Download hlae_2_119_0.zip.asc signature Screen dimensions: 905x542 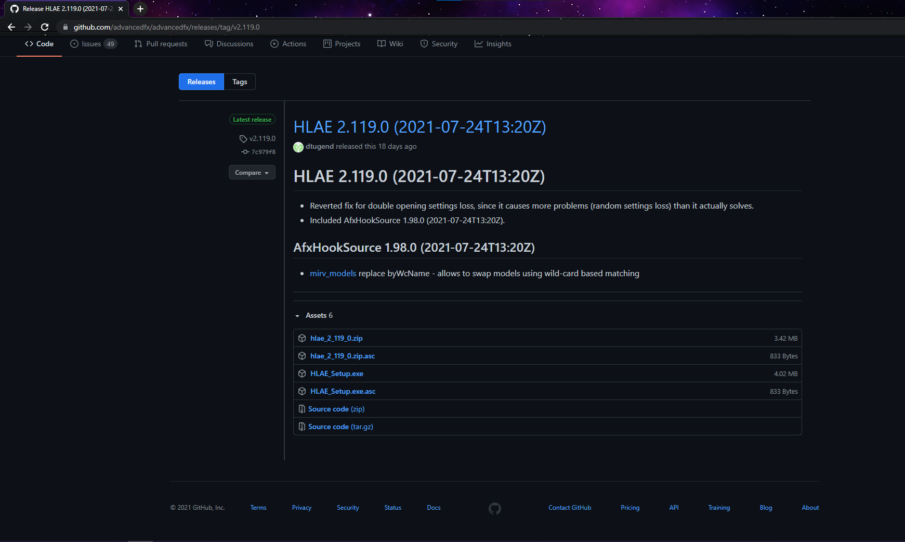click(343, 356)
